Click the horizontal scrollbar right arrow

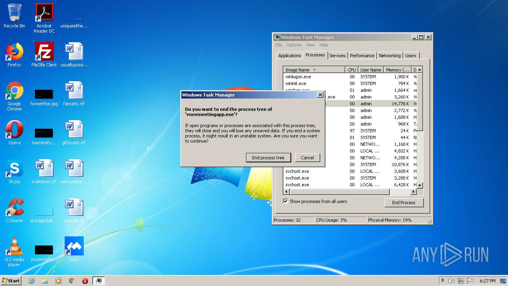413,192
